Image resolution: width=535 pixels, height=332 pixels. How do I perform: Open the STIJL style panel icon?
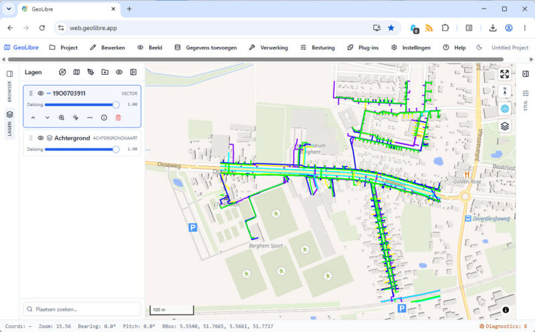(x=526, y=99)
